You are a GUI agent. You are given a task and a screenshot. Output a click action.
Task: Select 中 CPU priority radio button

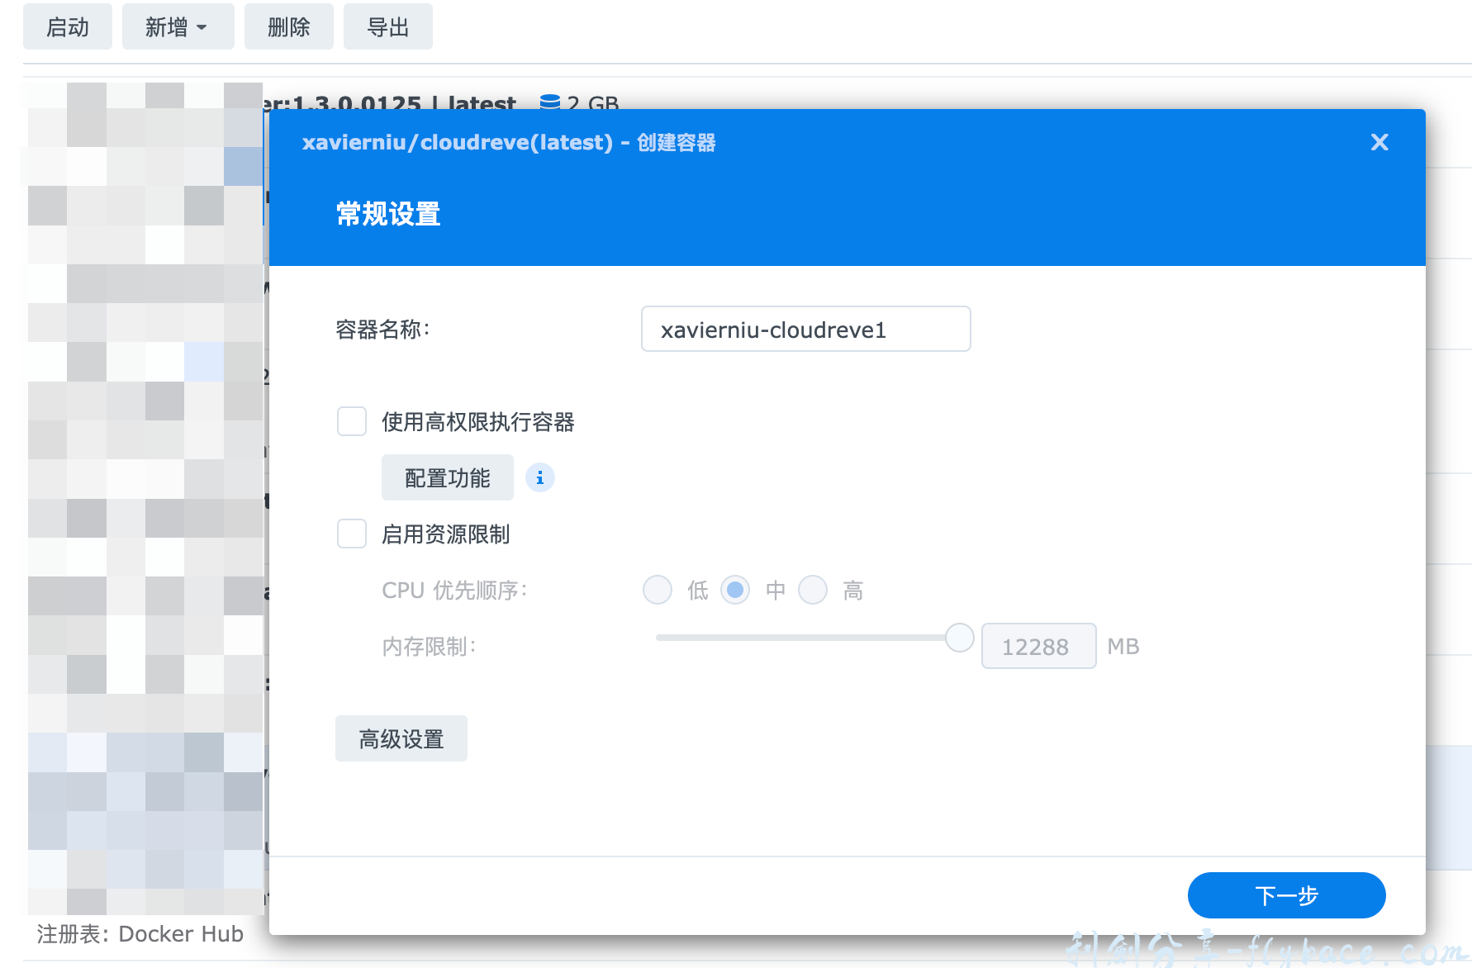[x=735, y=590]
